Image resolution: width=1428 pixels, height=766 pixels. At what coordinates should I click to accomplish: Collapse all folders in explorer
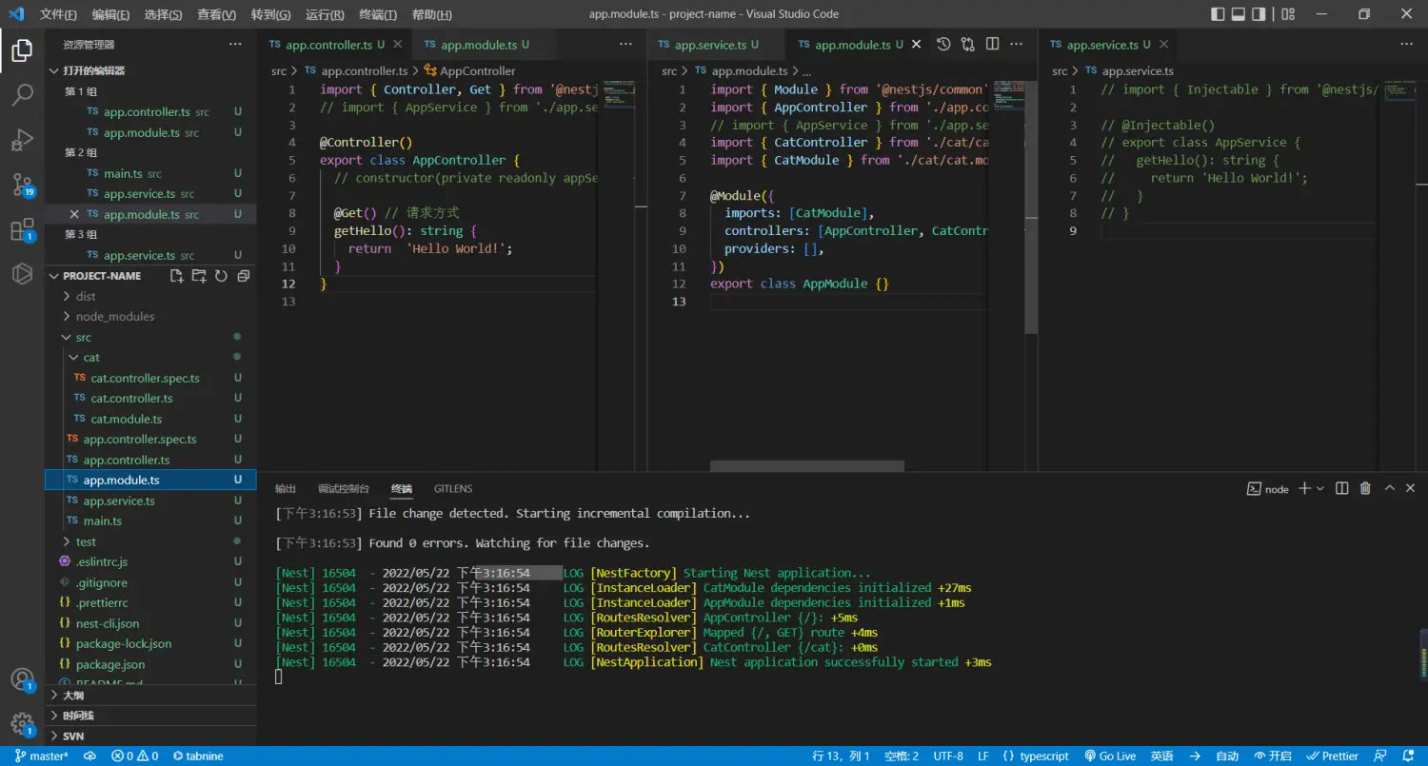243,276
